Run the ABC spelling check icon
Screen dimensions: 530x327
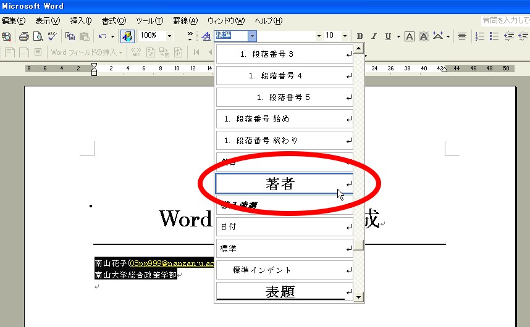[52, 36]
